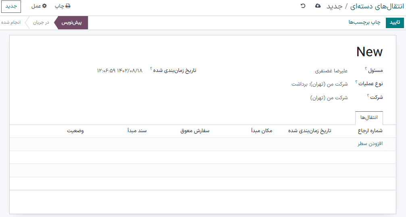Open the انتقال‌ها transfers tab

point(369,118)
